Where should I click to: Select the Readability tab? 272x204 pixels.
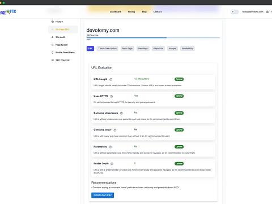188,49
